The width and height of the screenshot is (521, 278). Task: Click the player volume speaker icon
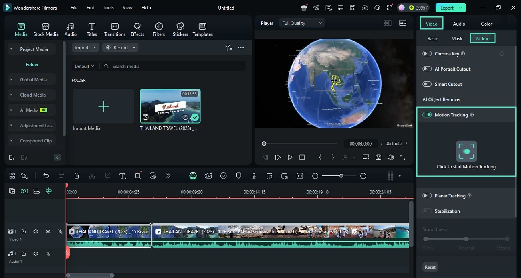(x=390, y=157)
